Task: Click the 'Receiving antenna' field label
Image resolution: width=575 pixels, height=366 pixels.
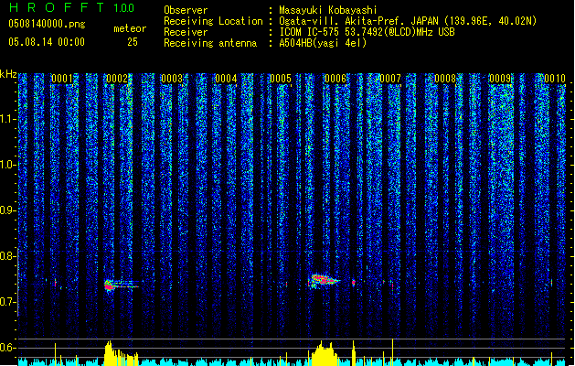Action: coord(210,43)
